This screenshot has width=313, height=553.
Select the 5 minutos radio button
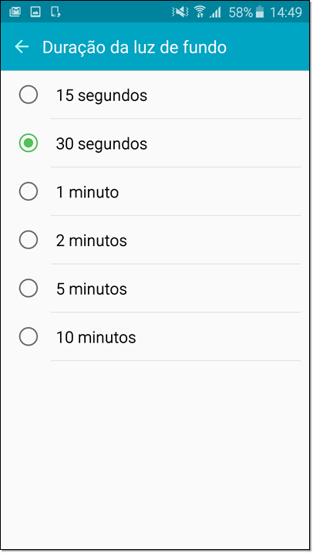click(x=29, y=288)
